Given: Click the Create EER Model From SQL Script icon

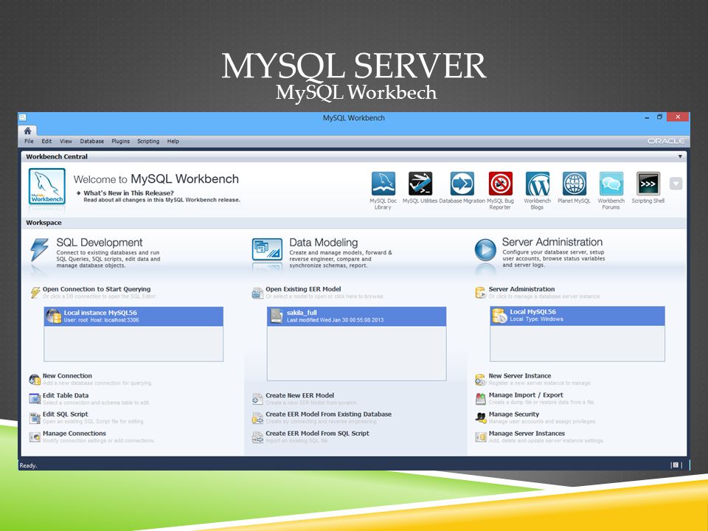Looking at the screenshot, I should pyautogui.click(x=257, y=437).
